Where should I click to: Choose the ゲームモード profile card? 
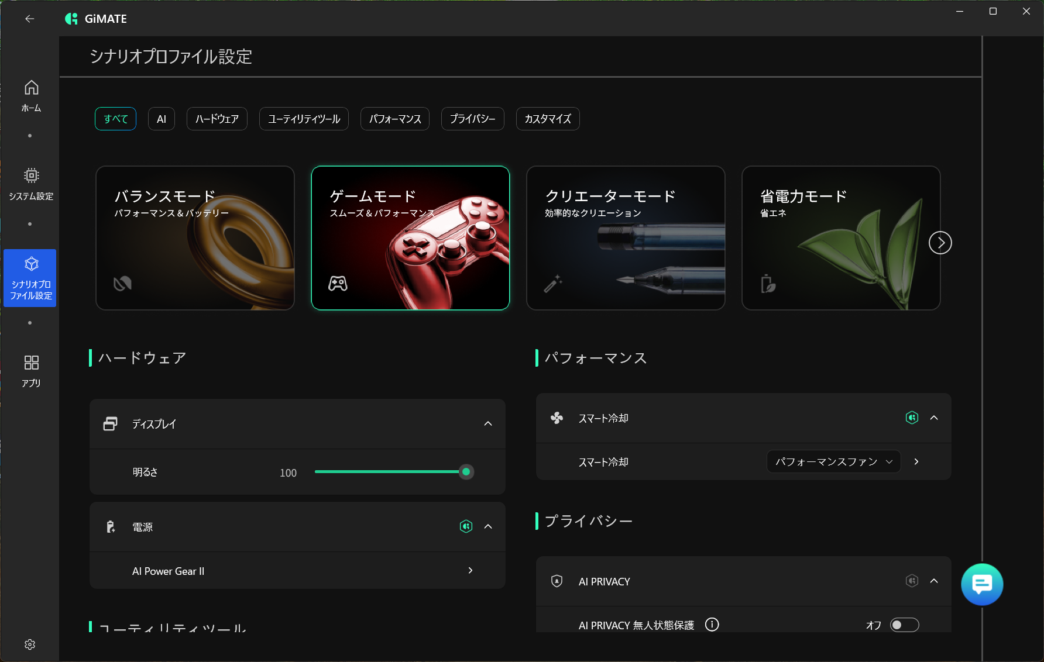click(x=410, y=238)
